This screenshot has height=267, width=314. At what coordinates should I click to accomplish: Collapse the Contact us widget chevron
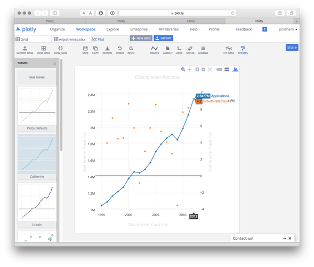[285, 238]
